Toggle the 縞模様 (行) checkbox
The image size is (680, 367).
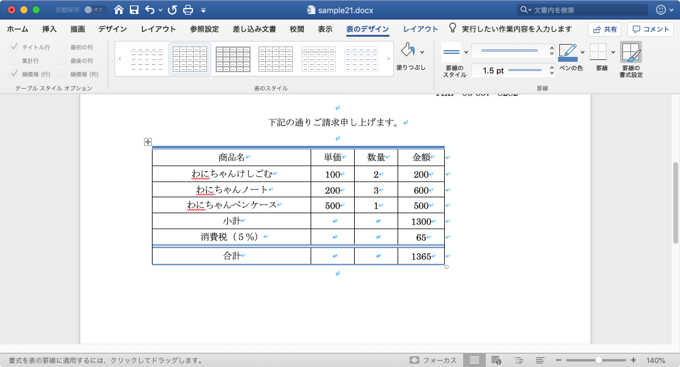coord(14,74)
